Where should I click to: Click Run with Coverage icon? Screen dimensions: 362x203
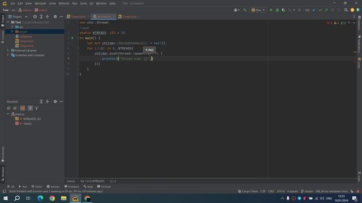click(283, 10)
